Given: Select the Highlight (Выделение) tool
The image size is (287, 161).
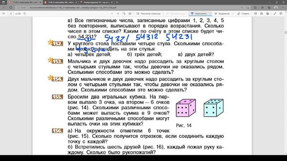Looking at the screenshot, I should [x=222, y=13].
